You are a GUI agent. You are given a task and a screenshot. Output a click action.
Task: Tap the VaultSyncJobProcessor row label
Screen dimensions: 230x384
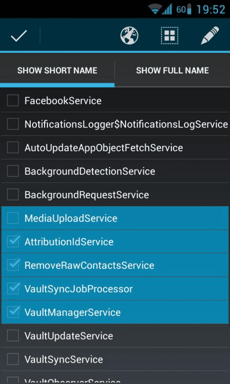coord(79,289)
